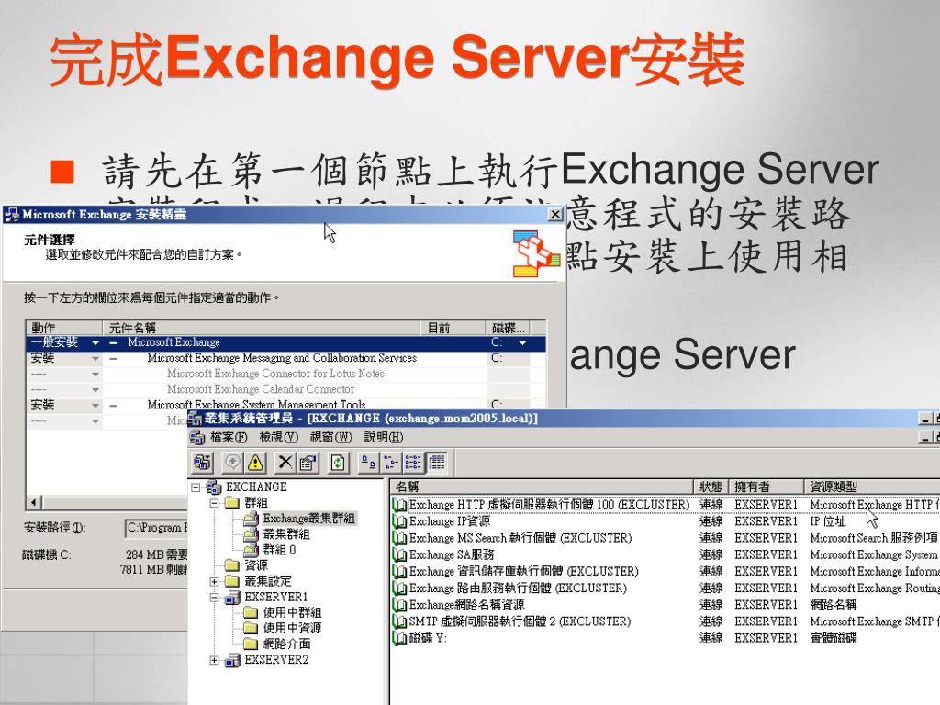Image resolution: width=940 pixels, height=705 pixels.
Task: Click the EXSERVER1 node server icon
Action: [232, 597]
